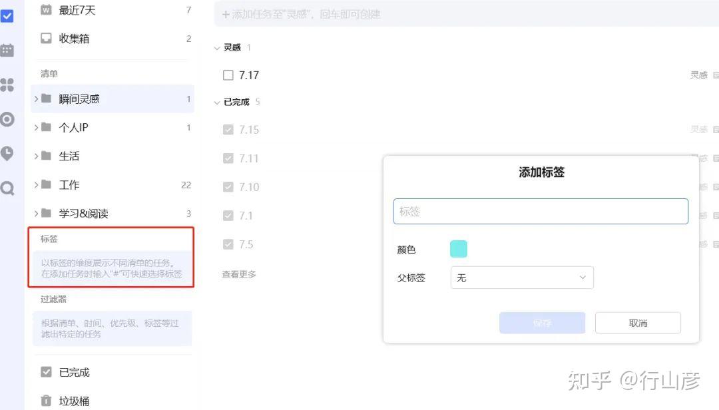Check off the 7.17 task
Viewport: 719px width, 410px height.
228,75
